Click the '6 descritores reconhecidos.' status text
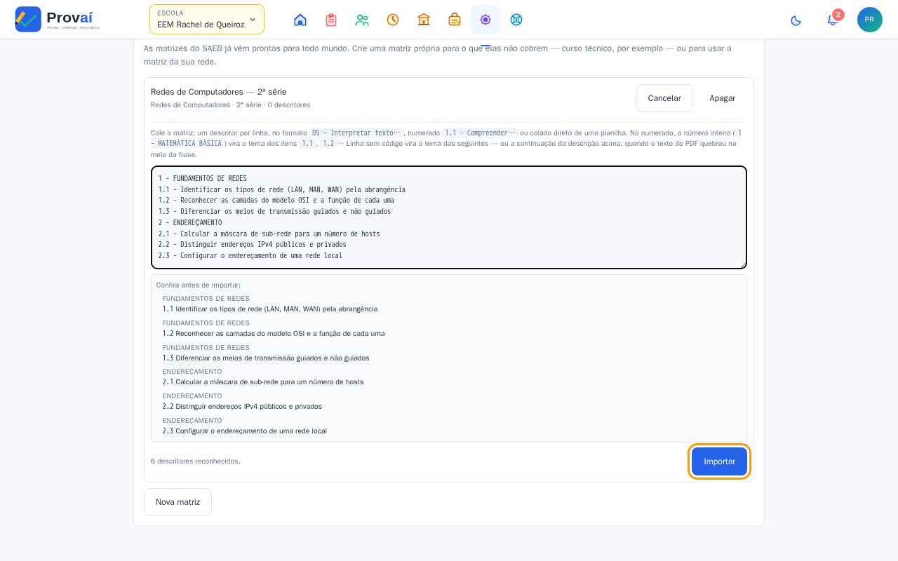Viewport: 898px width, 561px height. click(196, 461)
